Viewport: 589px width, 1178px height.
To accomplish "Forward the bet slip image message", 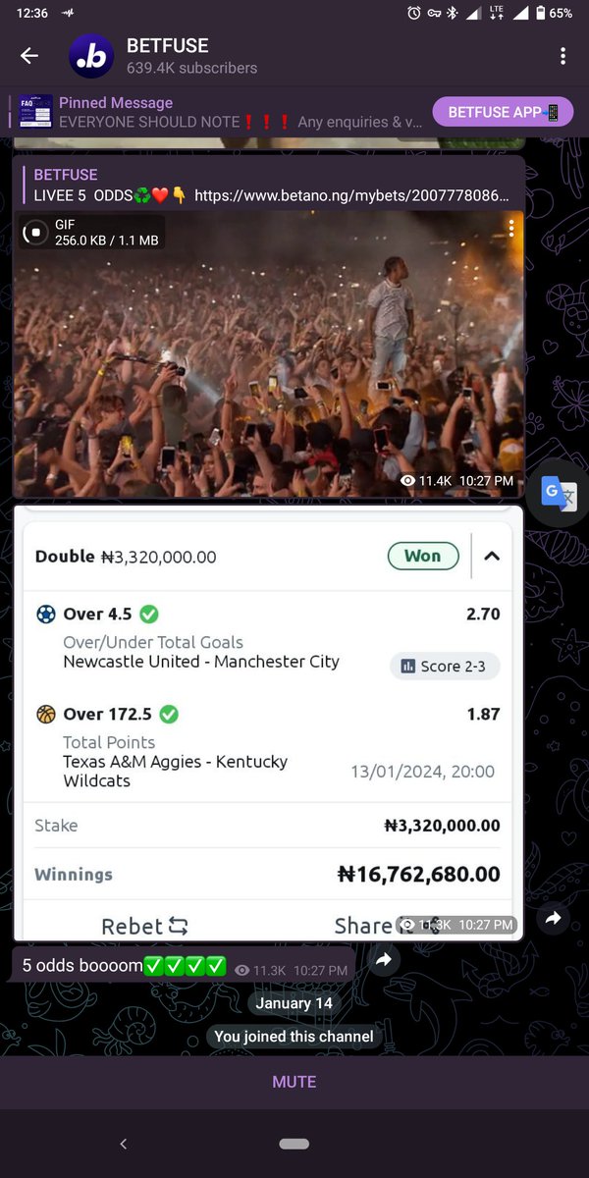I will pyautogui.click(x=553, y=919).
